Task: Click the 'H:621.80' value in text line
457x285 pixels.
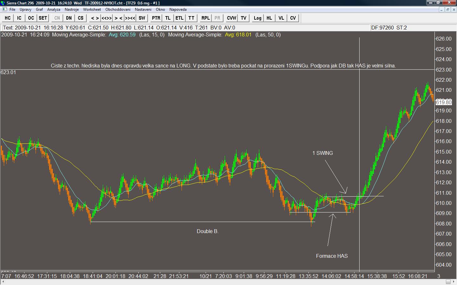Action: 121,28
